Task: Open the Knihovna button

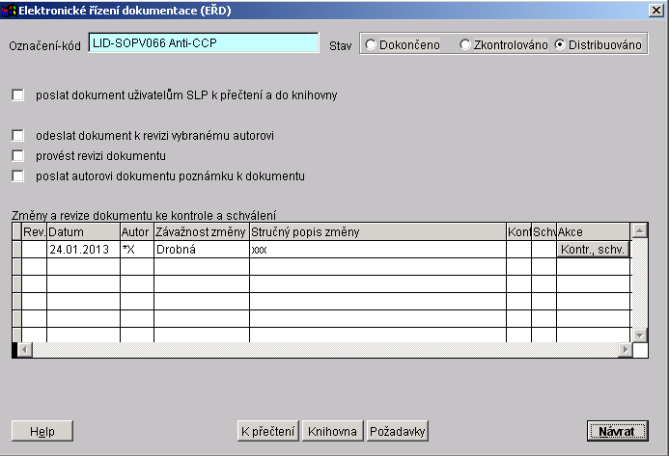Action: click(x=332, y=431)
